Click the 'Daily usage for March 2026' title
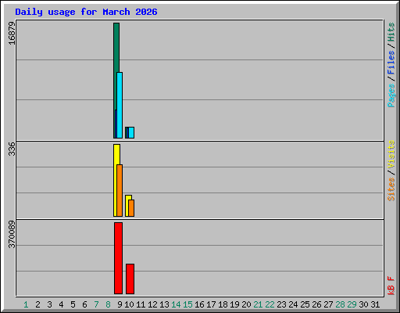The height and width of the screenshot is (313, 400). [x=86, y=12]
